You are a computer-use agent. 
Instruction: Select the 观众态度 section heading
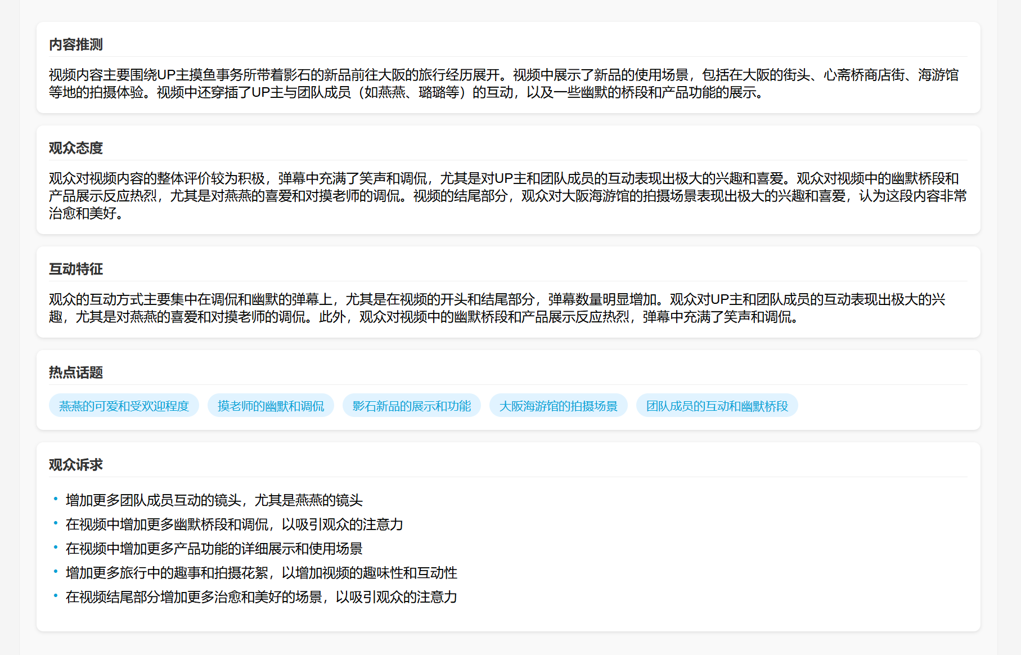click(76, 148)
